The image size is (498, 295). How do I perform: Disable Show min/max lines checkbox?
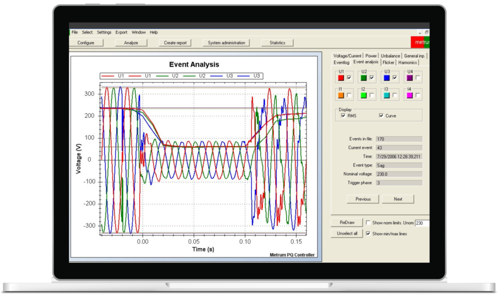coord(368,234)
